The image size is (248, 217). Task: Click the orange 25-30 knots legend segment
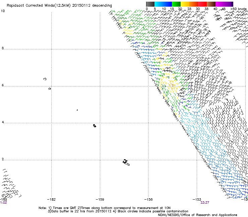pyautogui.click(x=194, y=4)
